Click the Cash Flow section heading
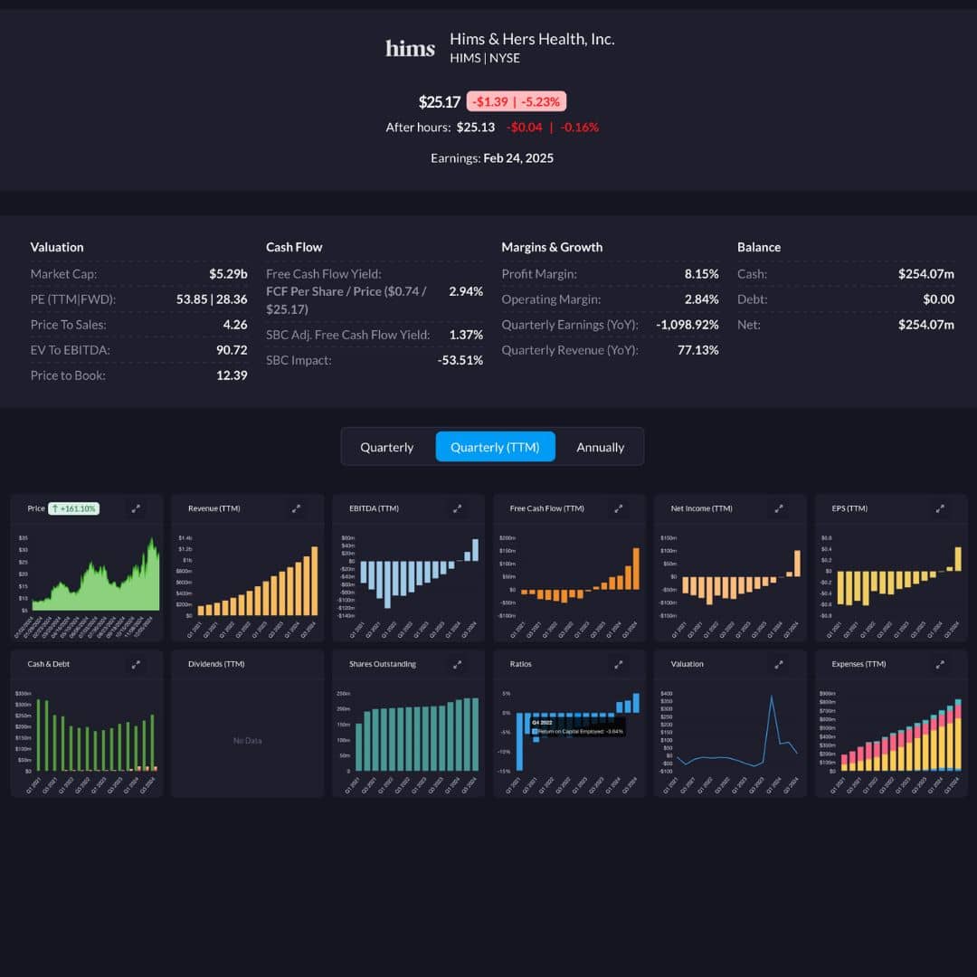Screen dimensions: 977x977 [x=294, y=247]
